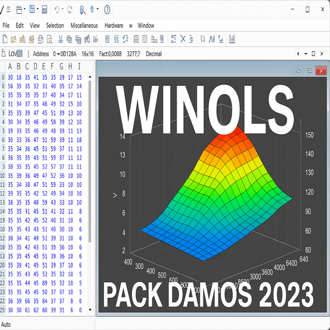This screenshot has height=330, width=330.
Task: Select row header 14
Action: (x=3, y=212)
